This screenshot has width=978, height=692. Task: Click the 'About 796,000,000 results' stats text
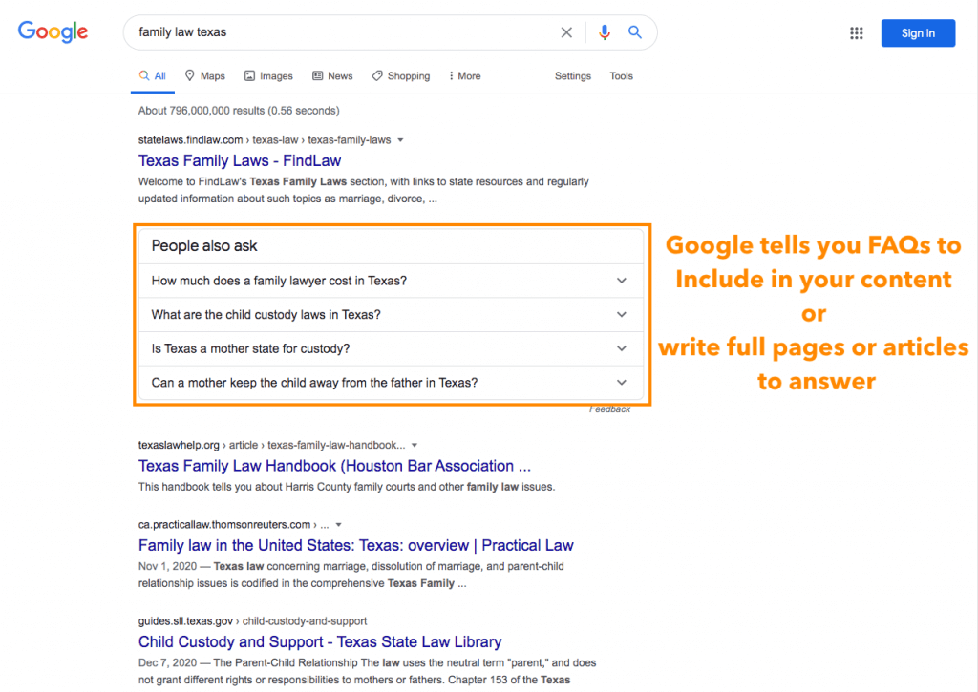(239, 111)
